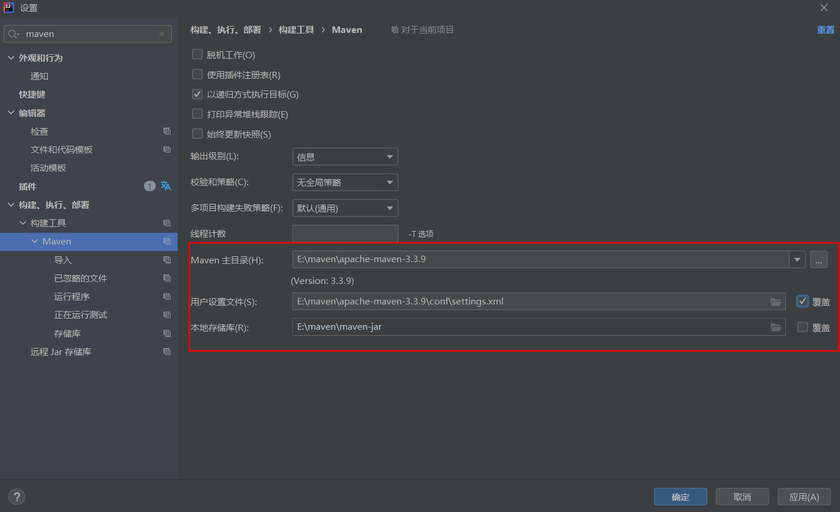Select 导入 under Maven
Screen dimensions: 840x512
(63, 260)
